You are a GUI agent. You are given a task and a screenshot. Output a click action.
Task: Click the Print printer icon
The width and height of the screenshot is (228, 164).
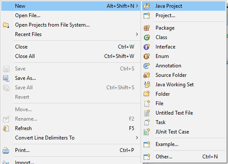(x=6, y=150)
